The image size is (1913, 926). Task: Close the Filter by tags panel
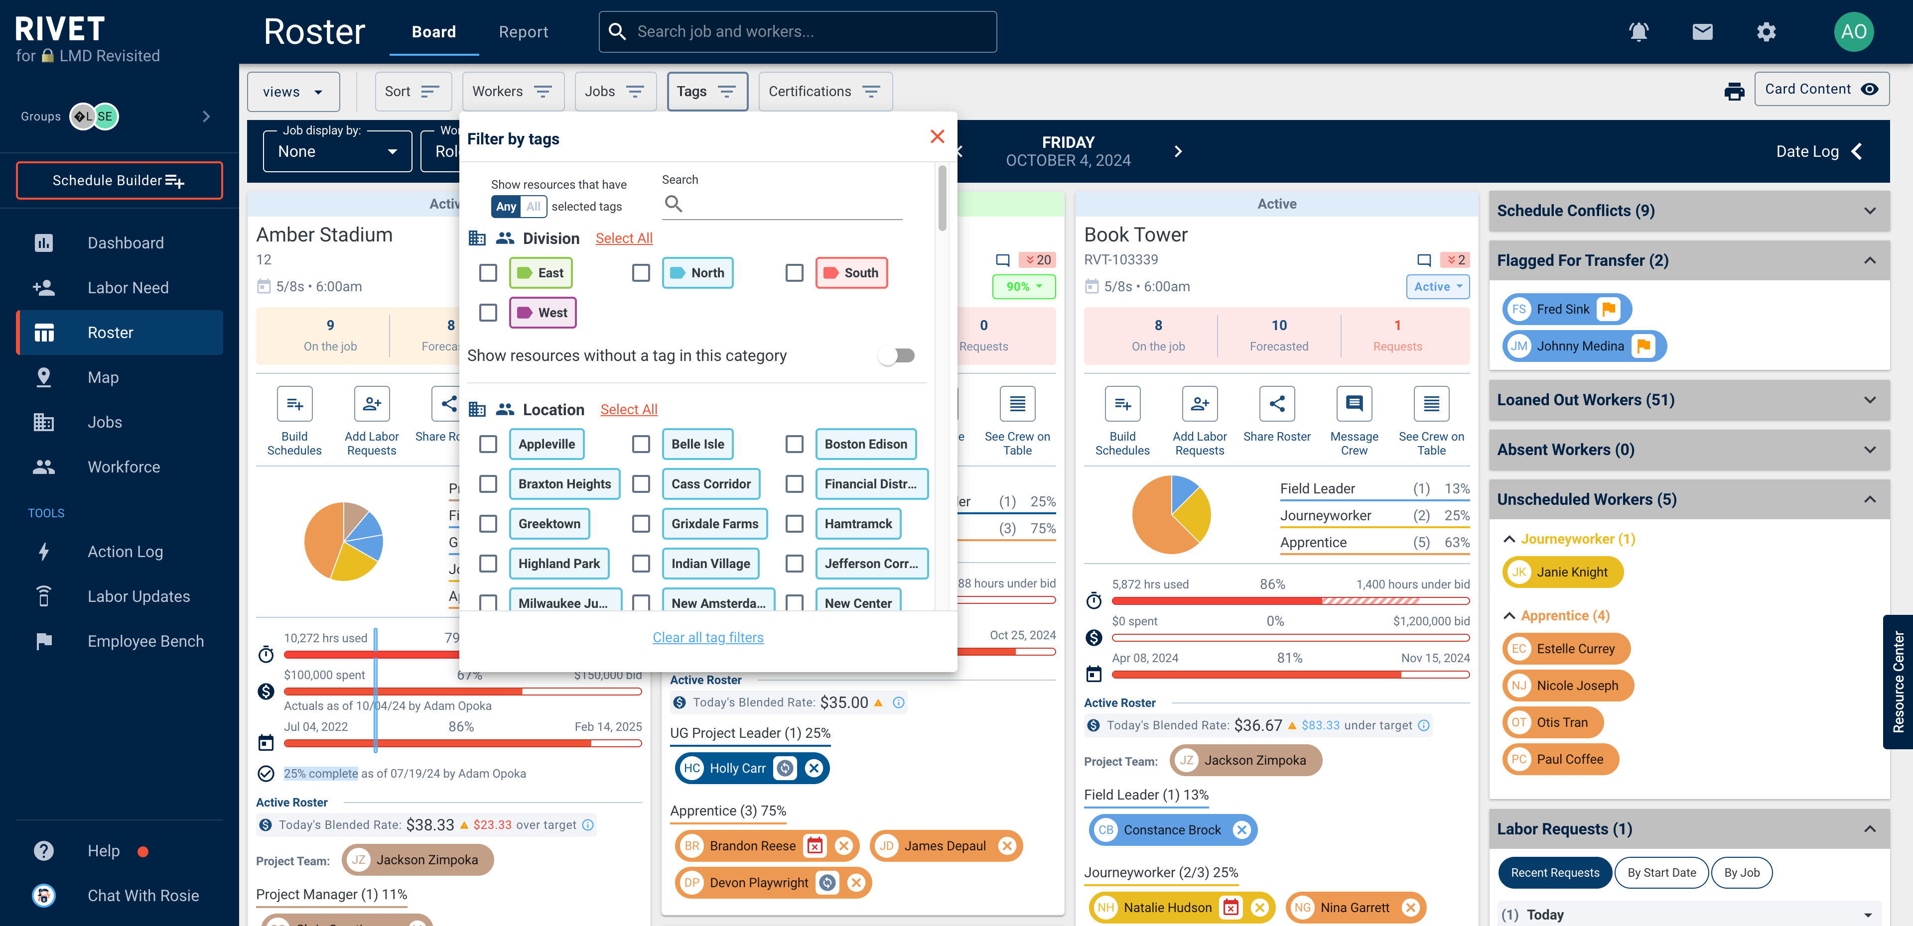(x=937, y=136)
